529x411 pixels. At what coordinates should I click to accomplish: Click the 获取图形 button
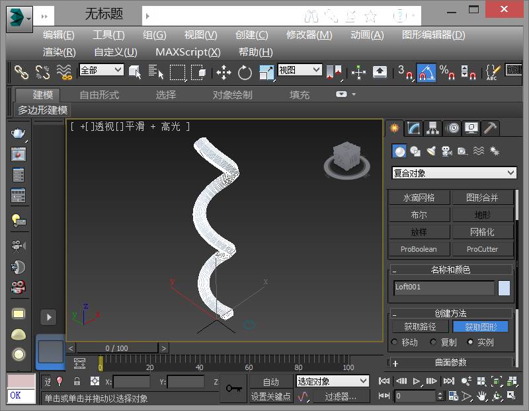pyautogui.click(x=481, y=326)
